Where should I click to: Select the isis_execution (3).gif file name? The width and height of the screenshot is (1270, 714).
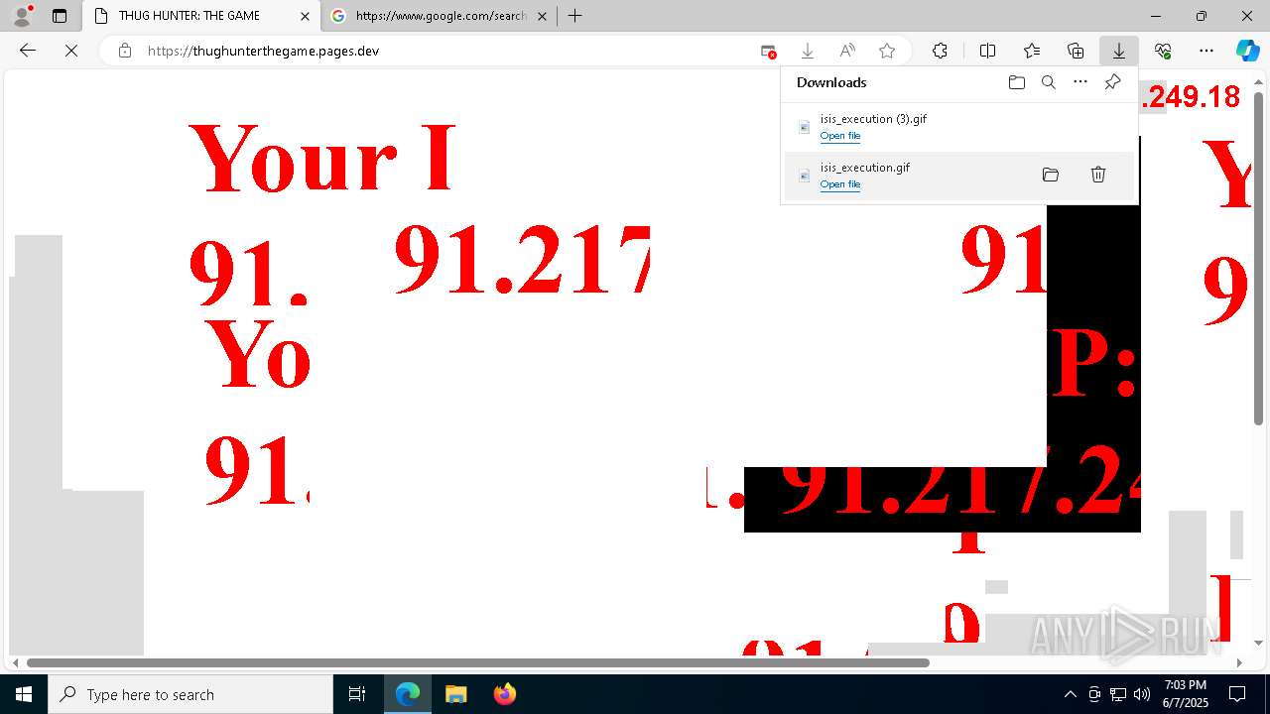(x=873, y=119)
